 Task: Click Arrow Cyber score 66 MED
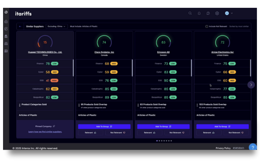click(x=230, y=72)
